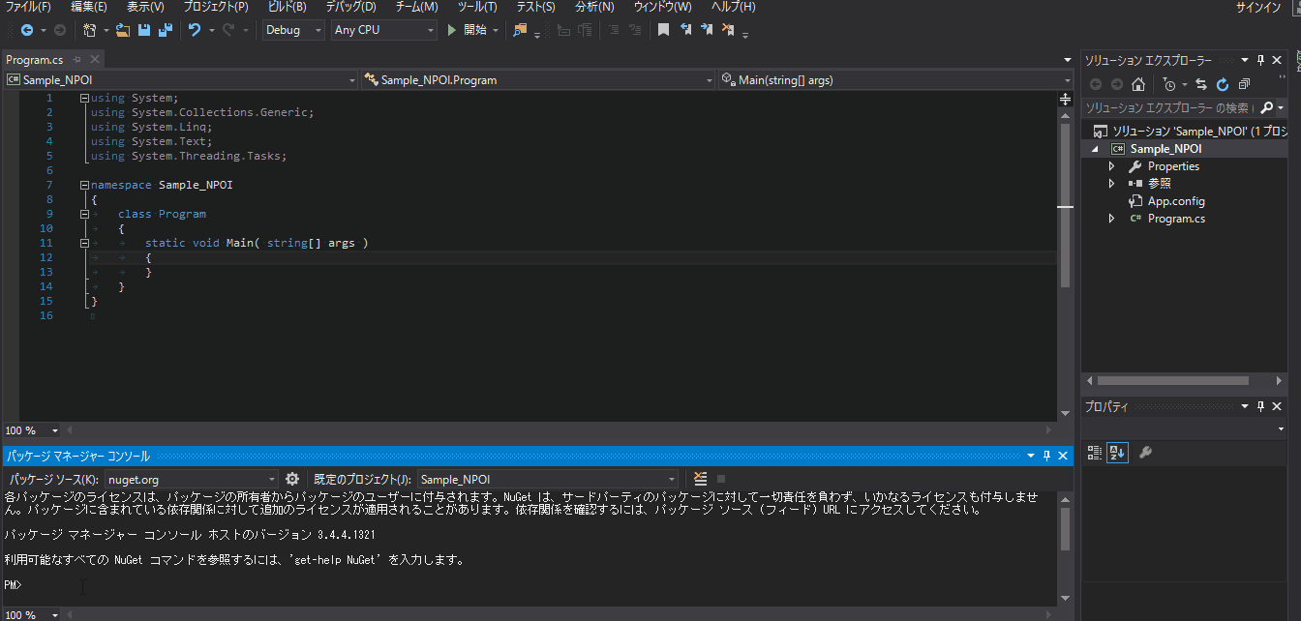Screen dimensions: 1301x621
Task: Toggle auto-hide pin on Solution Explorer
Action: coord(1258,59)
